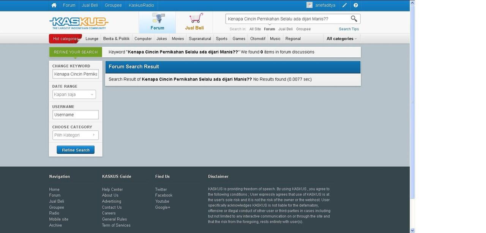This screenshot has height=233, width=486.
Task: Open footer Groupee link
Action: click(x=57, y=208)
